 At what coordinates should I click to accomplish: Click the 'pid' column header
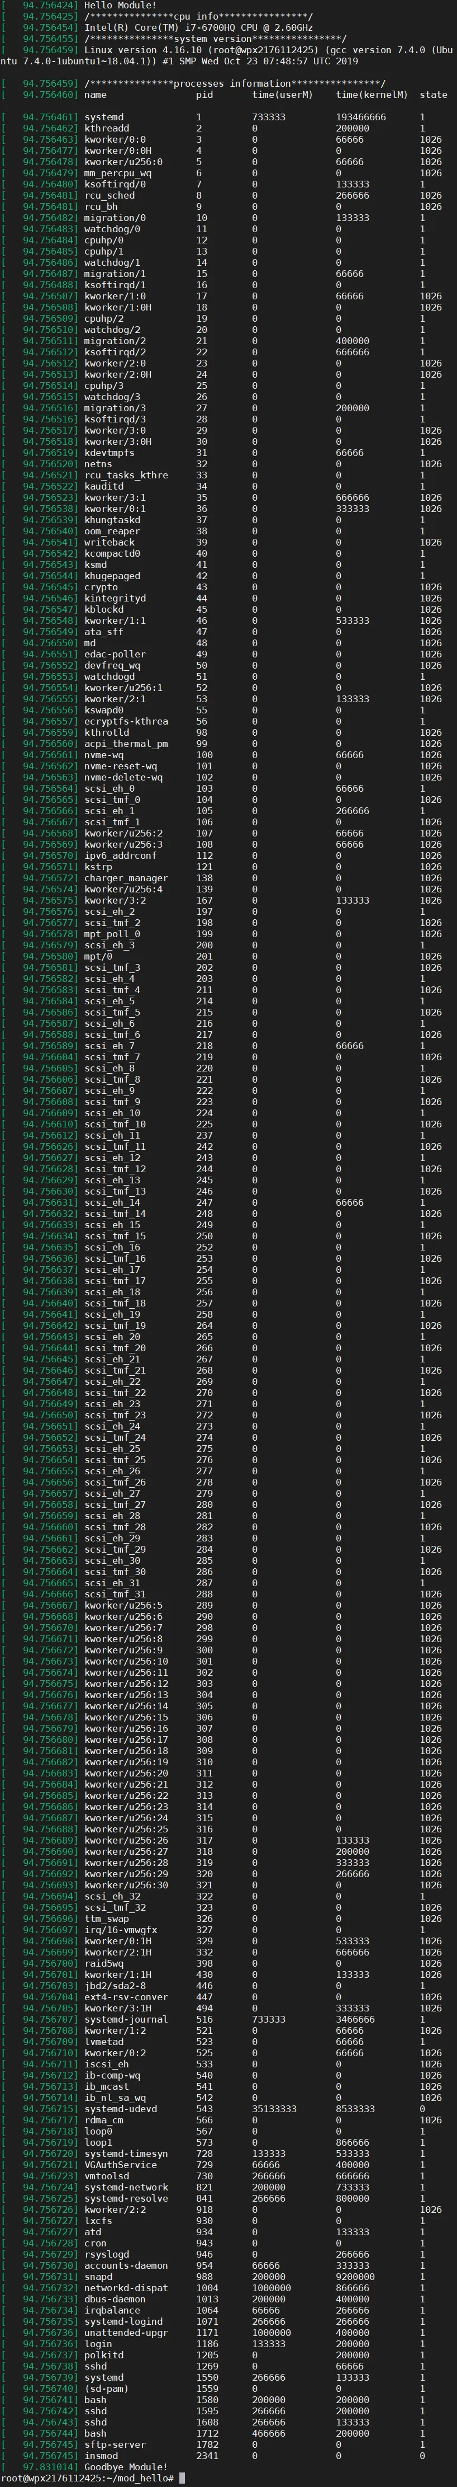tap(204, 95)
